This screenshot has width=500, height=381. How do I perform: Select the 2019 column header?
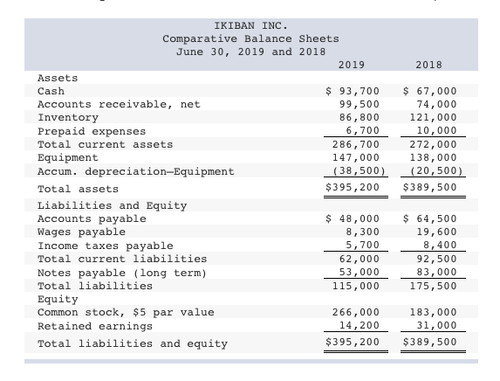pyautogui.click(x=352, y=65)
